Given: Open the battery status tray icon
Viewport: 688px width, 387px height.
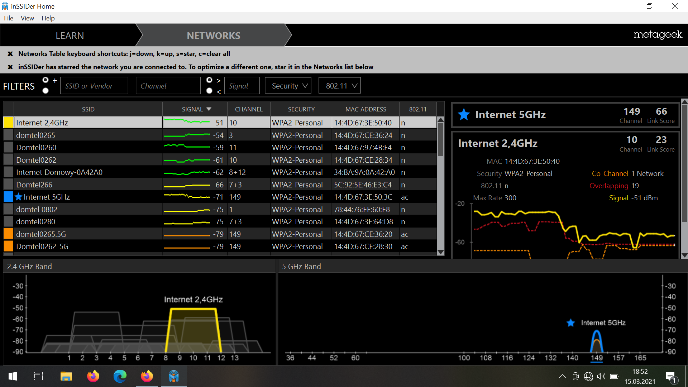Looking at the screenshot, I should 614,376.
